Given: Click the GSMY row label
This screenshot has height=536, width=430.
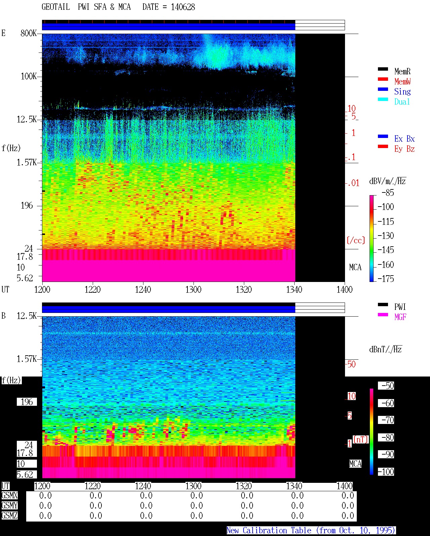Looking at the screenshot, I should click(x=9, y=505).
